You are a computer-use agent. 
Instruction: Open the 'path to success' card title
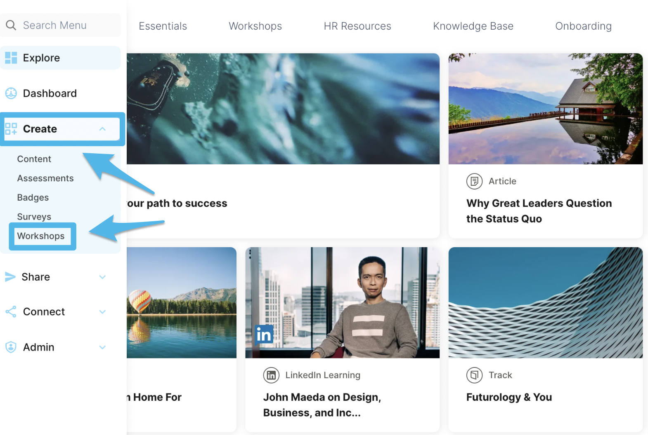click(177, 203)
